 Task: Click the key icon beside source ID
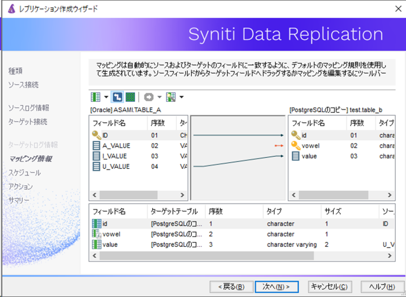(96, 135)
